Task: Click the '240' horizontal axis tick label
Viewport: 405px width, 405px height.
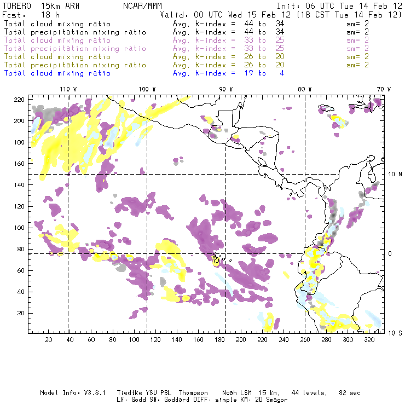Action: [283, 340]
